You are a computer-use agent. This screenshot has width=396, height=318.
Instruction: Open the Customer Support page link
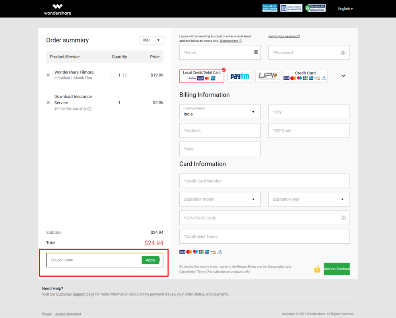71,294
